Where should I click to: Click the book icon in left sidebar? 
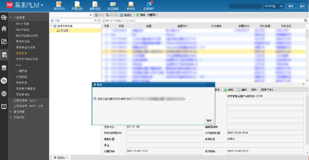pyautogui.click(x=4, y=107)
